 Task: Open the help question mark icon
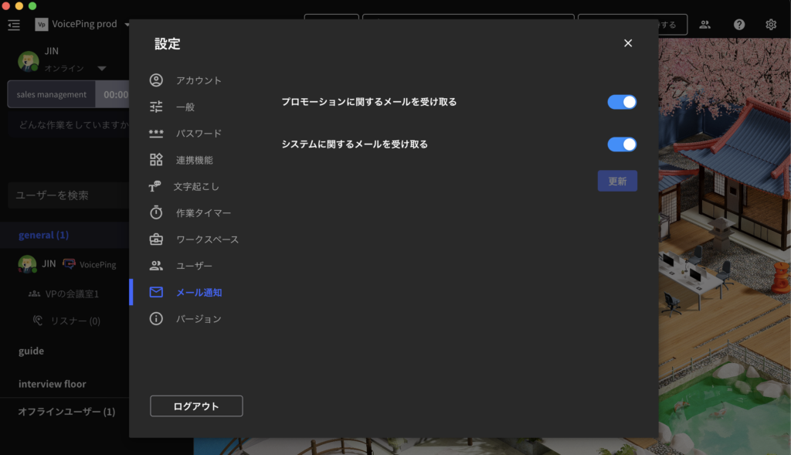[x=738, y=24]
